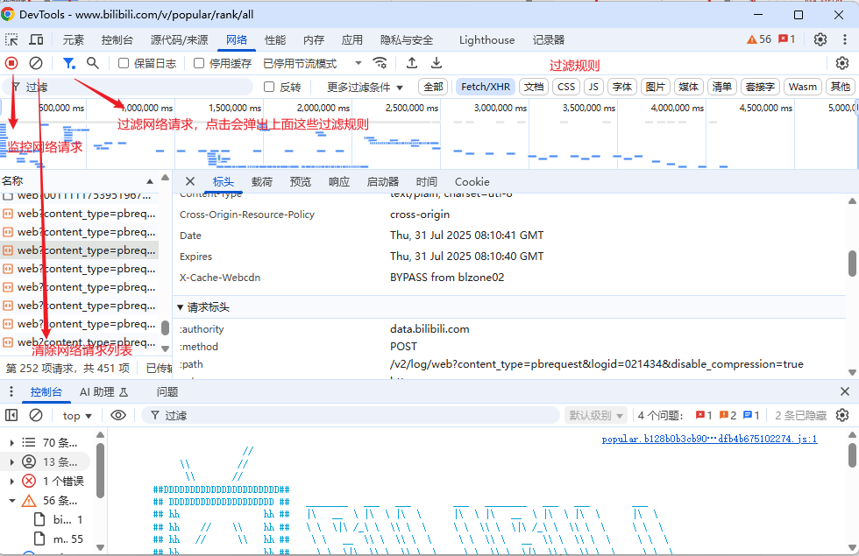Click the blue info issues badge
Image resolution: width=859 pixels, height=556 pixels.
[751, 416]
